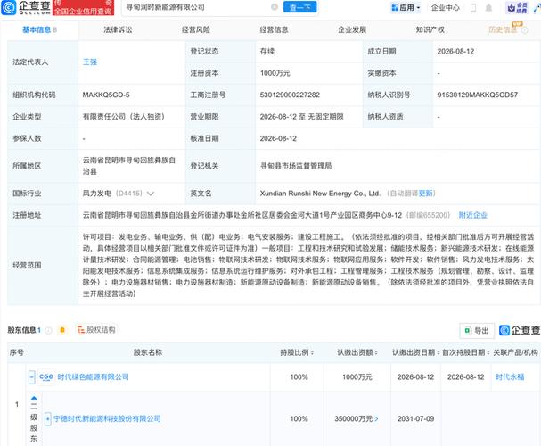This screenshot has height=446, width=541.
Task: Click the red 全国企业信用查询 banner
Action: [x=83, y=8]
